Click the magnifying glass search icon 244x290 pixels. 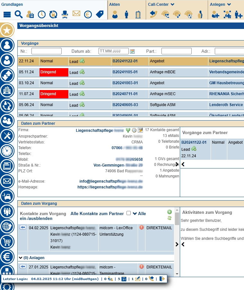tap(19, 14)
